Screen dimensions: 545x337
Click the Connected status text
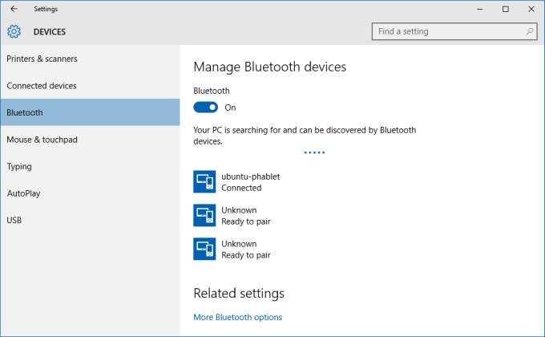click(x=241, y=188)
